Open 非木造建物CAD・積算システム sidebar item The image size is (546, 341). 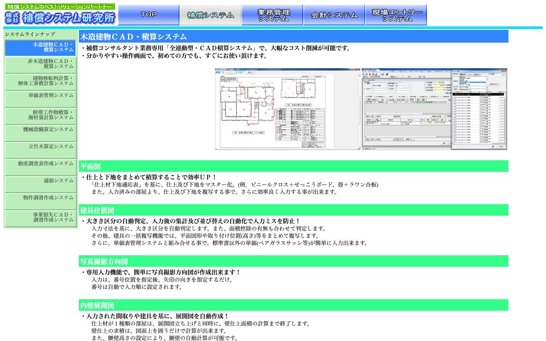[x=41, y=65]
